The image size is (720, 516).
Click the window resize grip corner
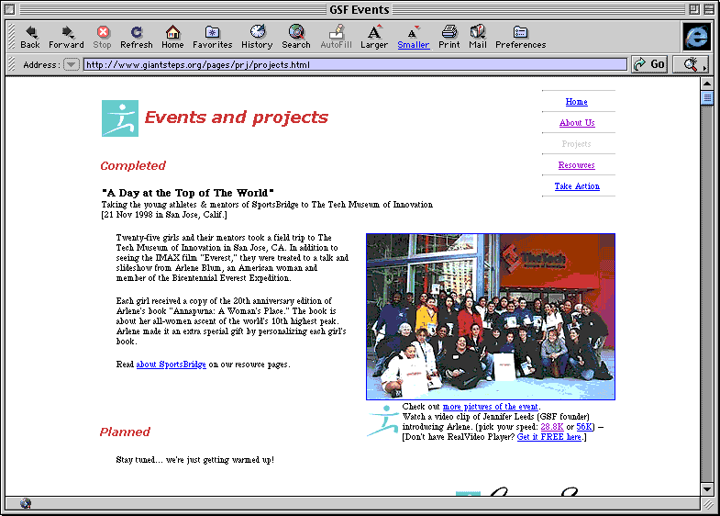click(707, 503)
